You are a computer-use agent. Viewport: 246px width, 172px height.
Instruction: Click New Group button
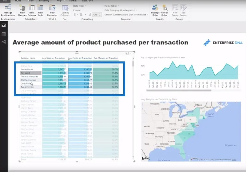(x=175, y=10)
